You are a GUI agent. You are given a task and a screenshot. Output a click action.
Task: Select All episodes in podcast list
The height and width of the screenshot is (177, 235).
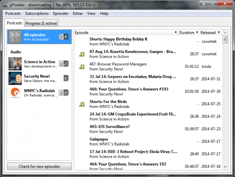pyautogui.click(x=39, y=37)
